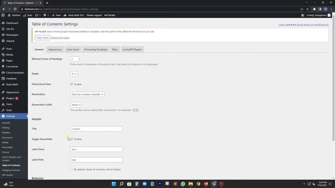Open Posts pin icon in sidebar

click(3, 49)
